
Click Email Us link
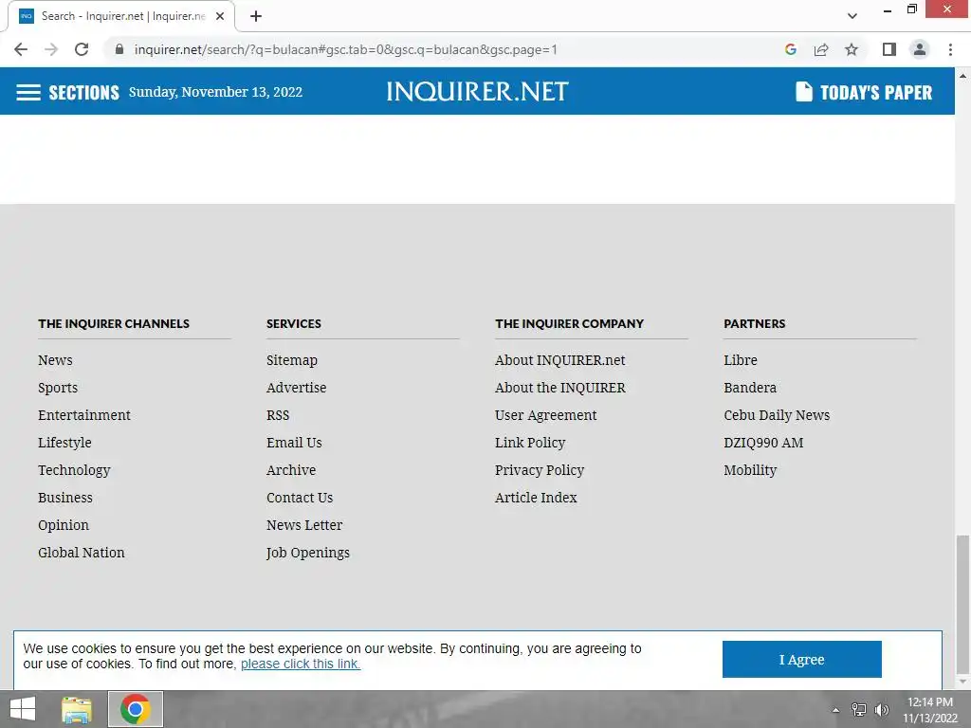294,443
